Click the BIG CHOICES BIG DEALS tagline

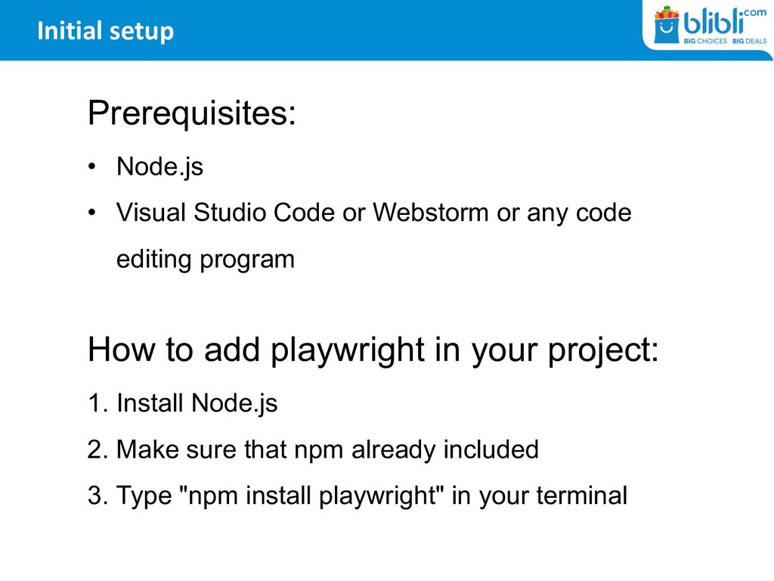pyautogui.click(x=725, y=41)
